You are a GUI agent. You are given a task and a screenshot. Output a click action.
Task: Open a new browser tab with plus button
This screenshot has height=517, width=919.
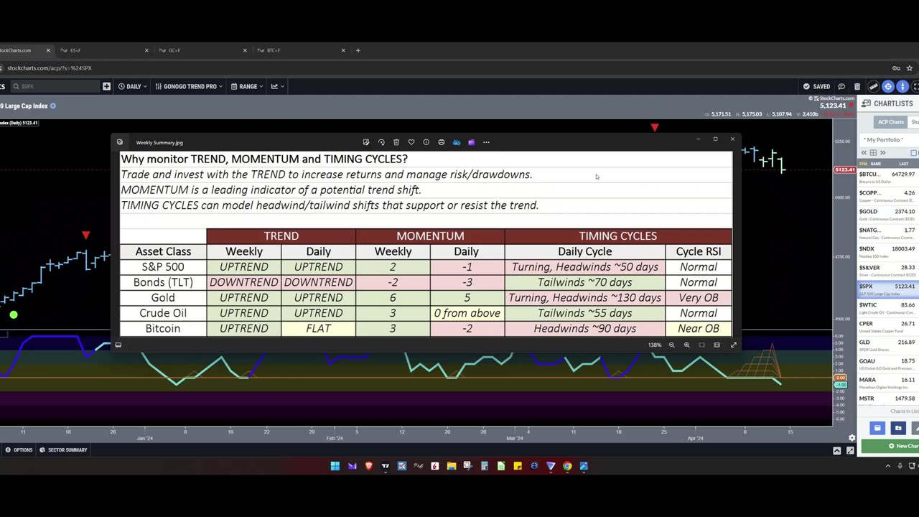[358, 50]
